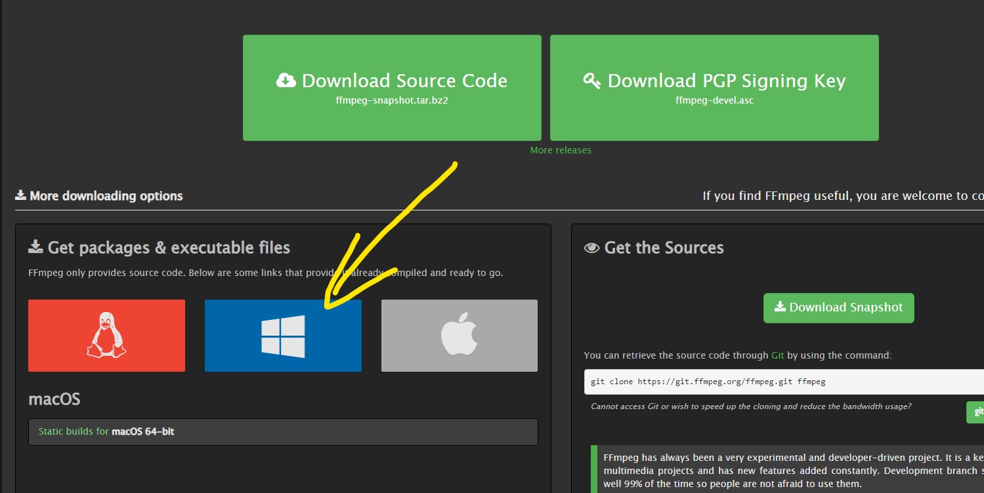Click the "More downloading options" heading
Screen dimensions: 984x493
[99, 195]
